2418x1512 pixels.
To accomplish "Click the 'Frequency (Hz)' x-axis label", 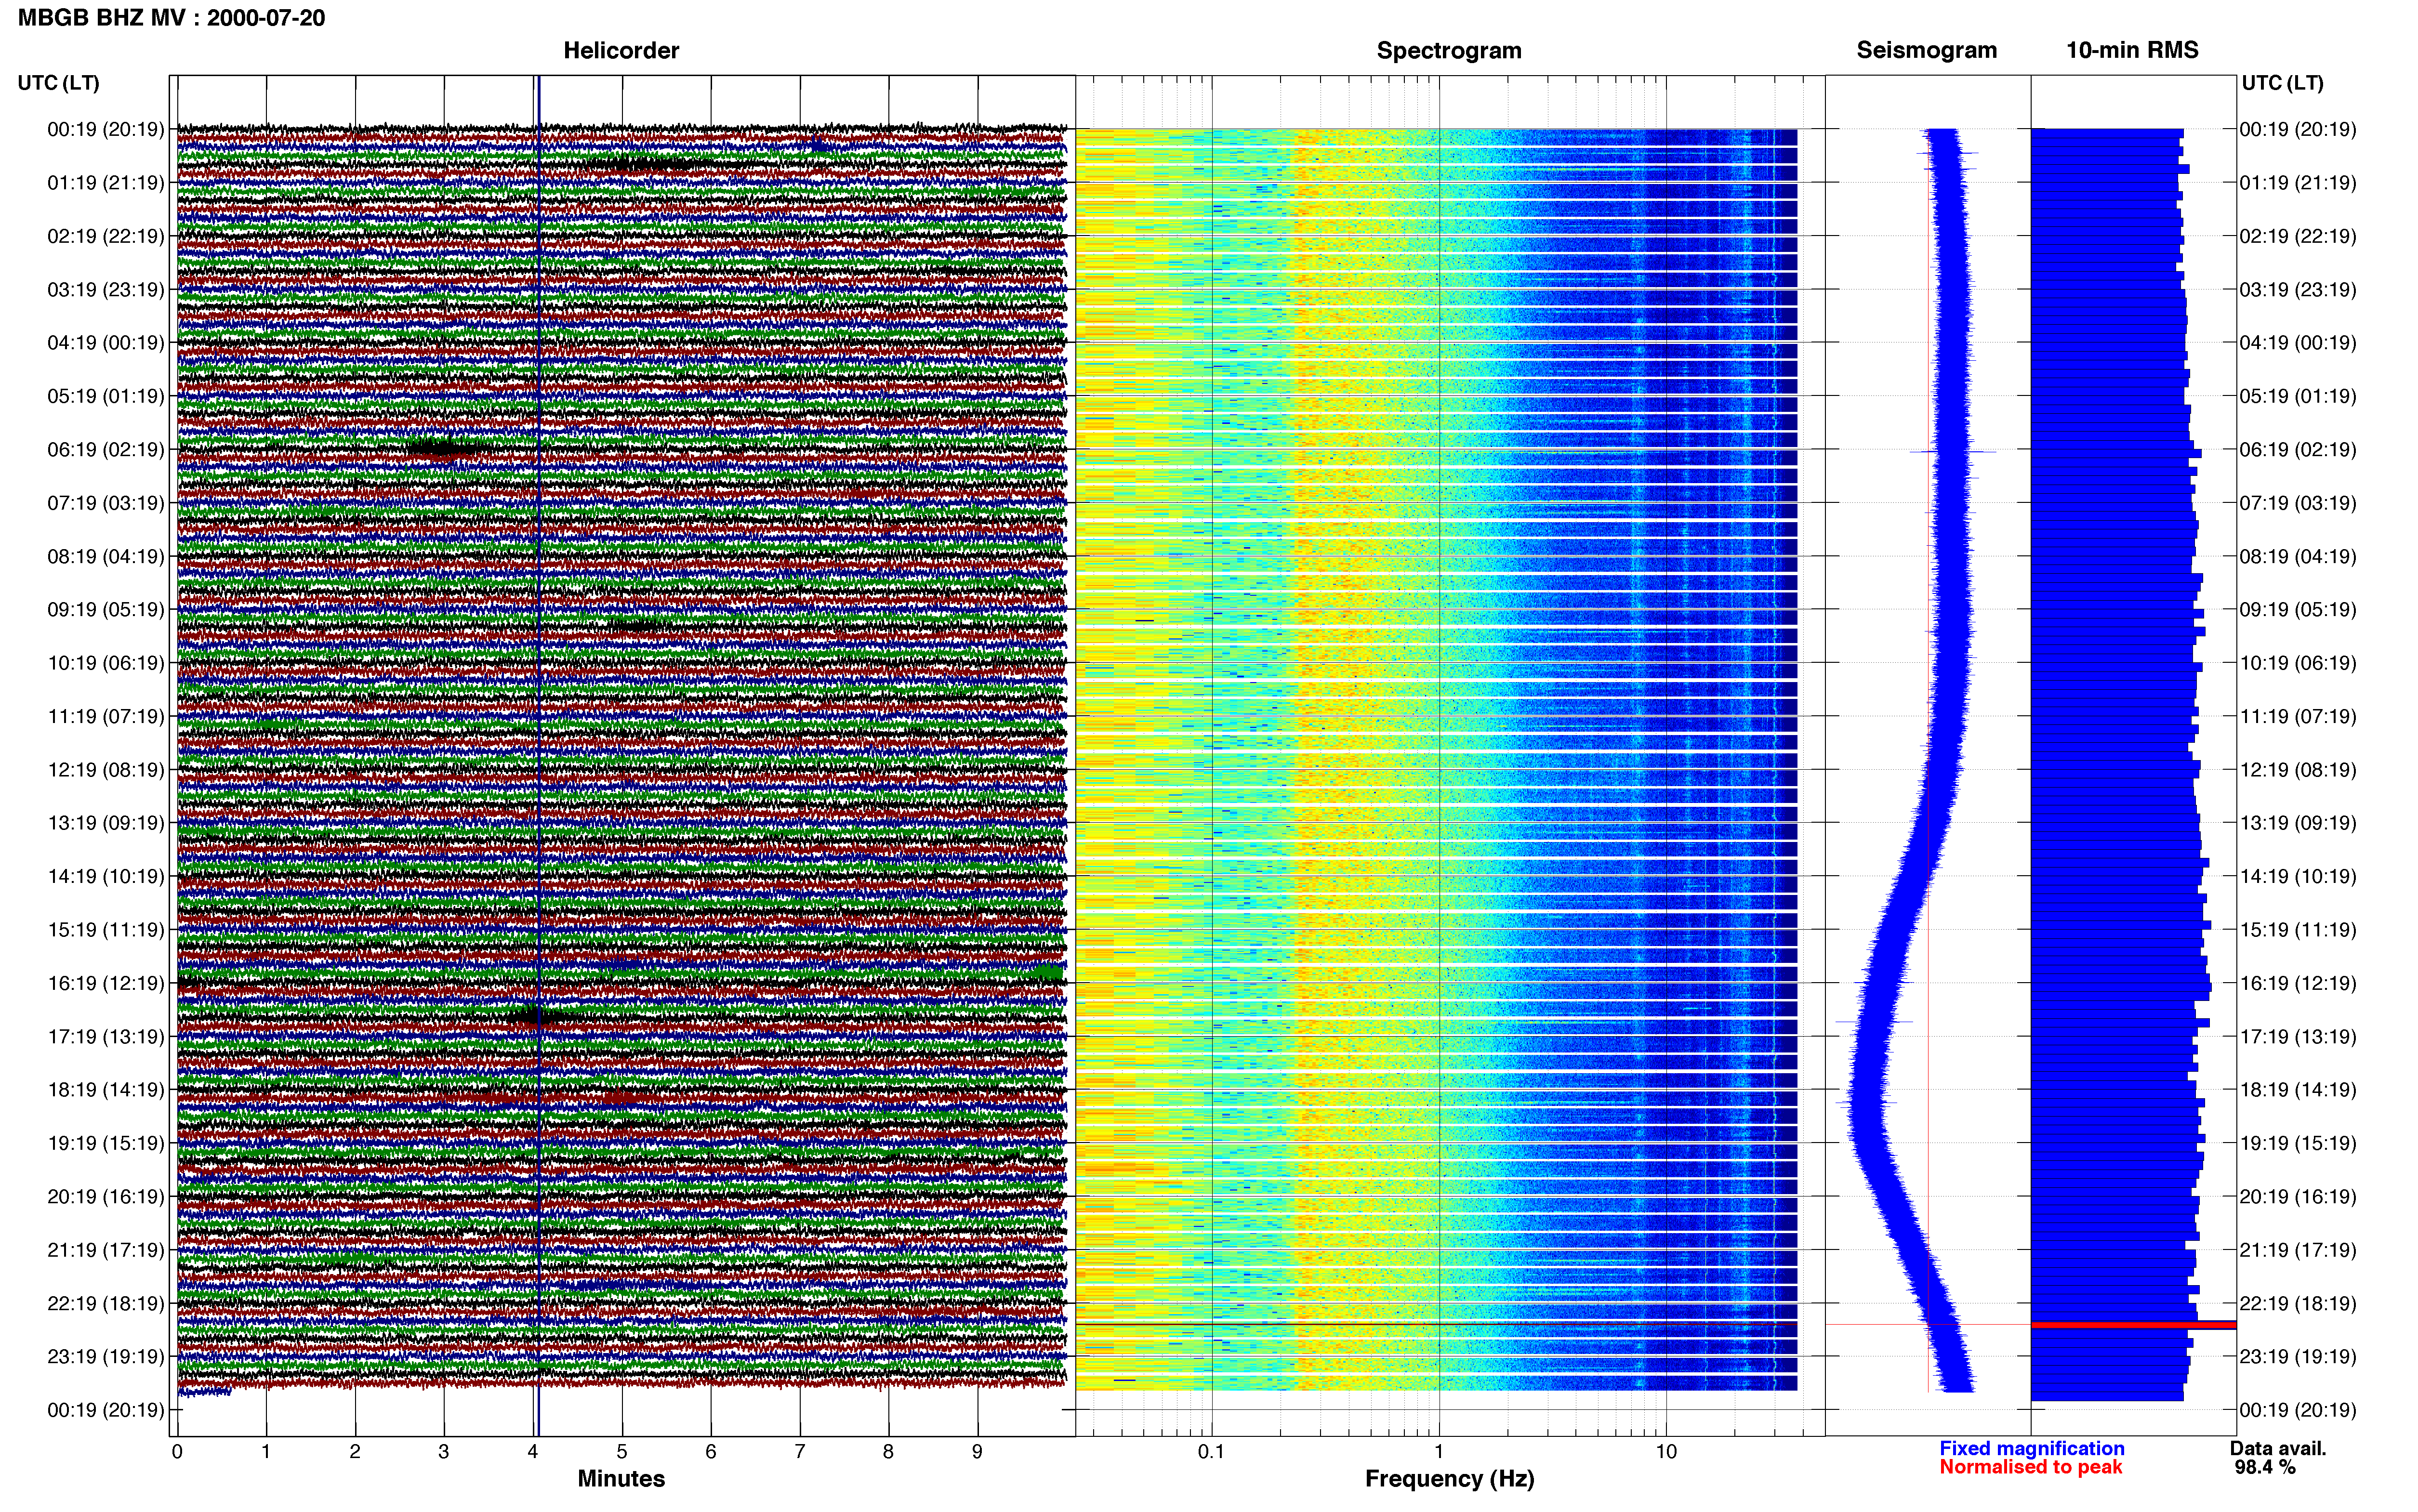I will 1449,1479.
